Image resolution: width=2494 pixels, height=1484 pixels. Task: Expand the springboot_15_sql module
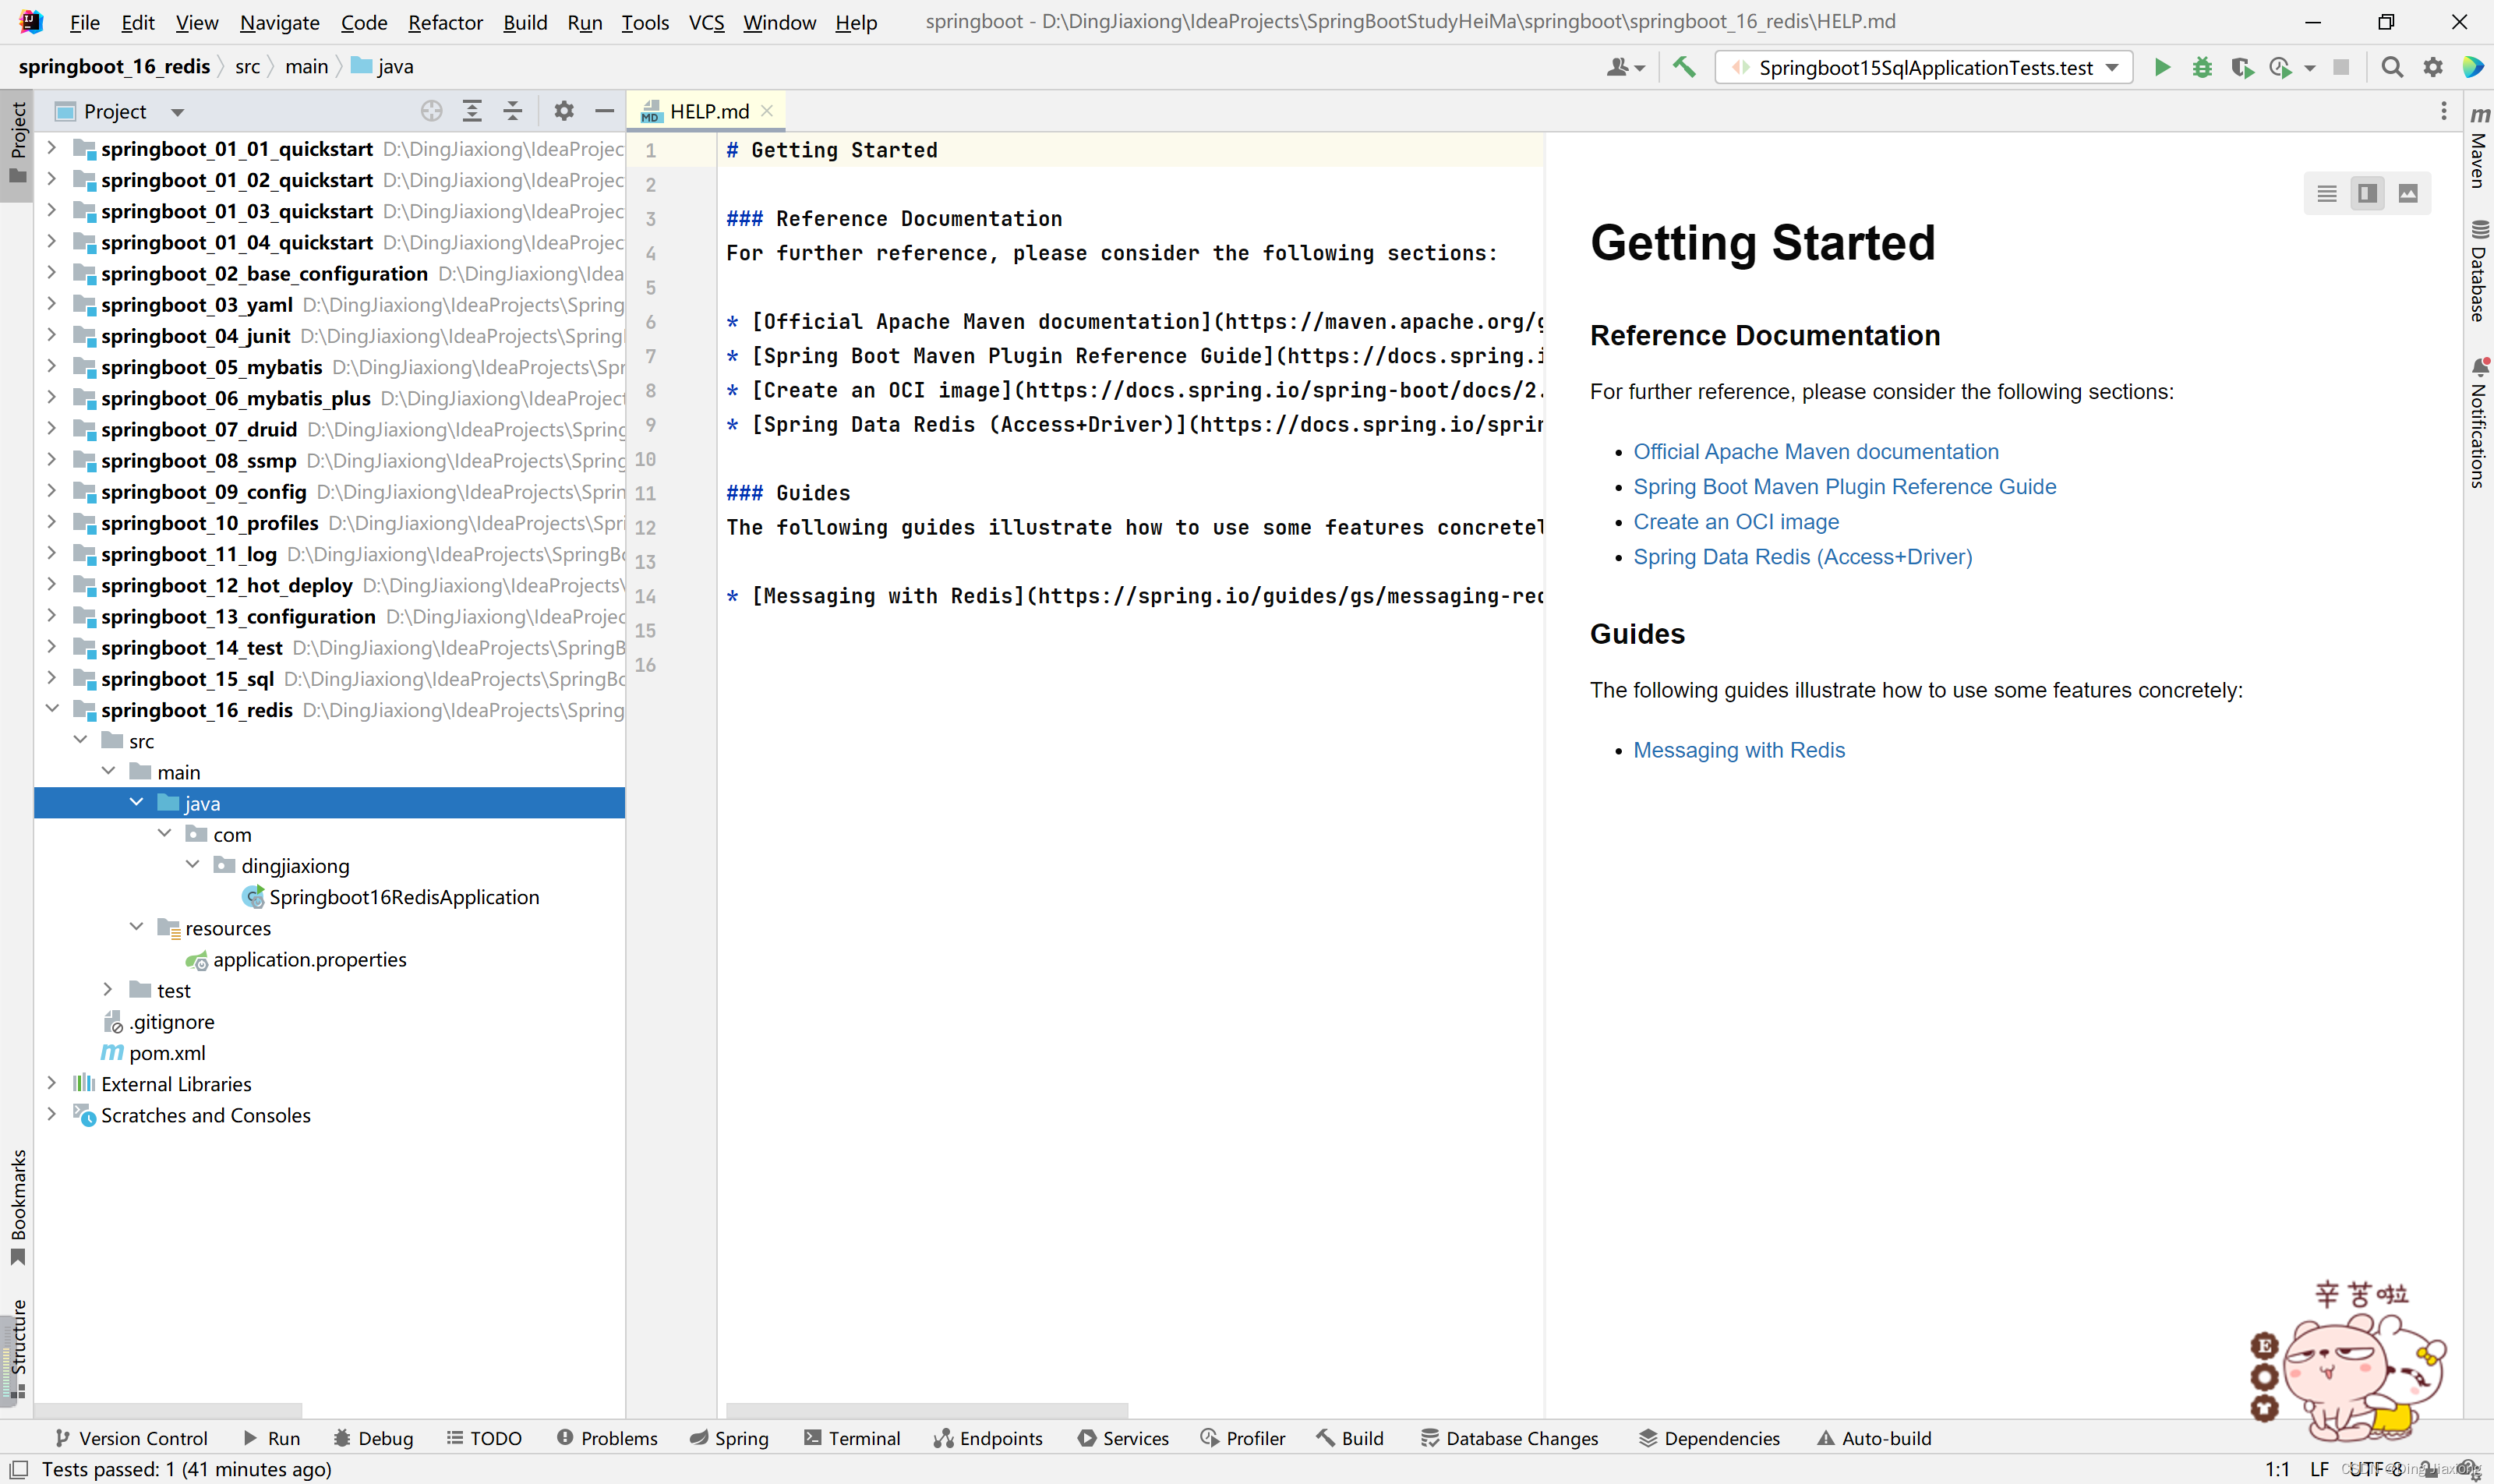click(x=52, y=678)
